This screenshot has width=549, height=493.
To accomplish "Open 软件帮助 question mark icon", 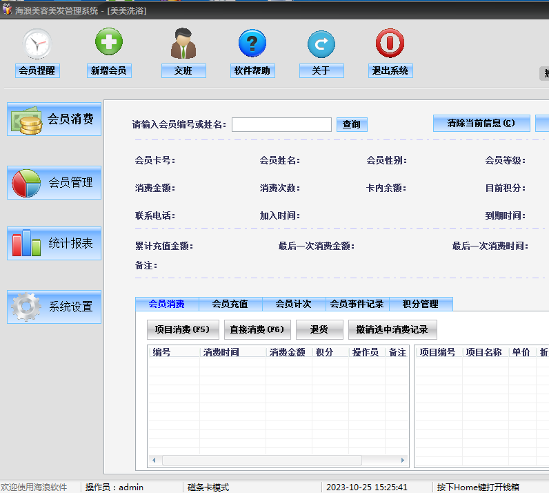I will tap(252, 43).
